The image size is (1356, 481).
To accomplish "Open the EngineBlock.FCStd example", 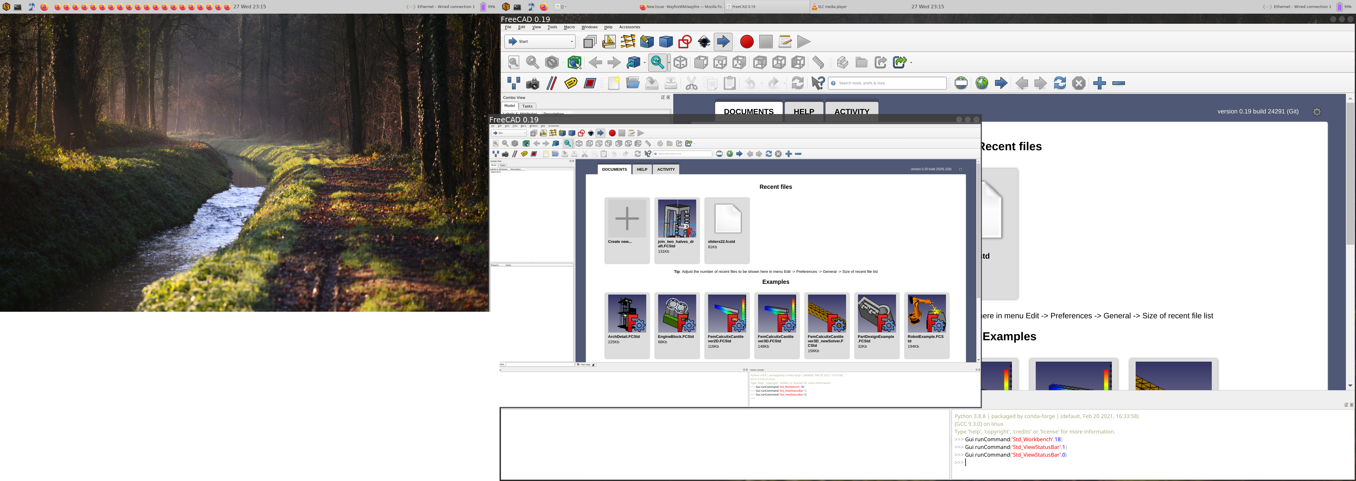I will click(x=677, y=325).
